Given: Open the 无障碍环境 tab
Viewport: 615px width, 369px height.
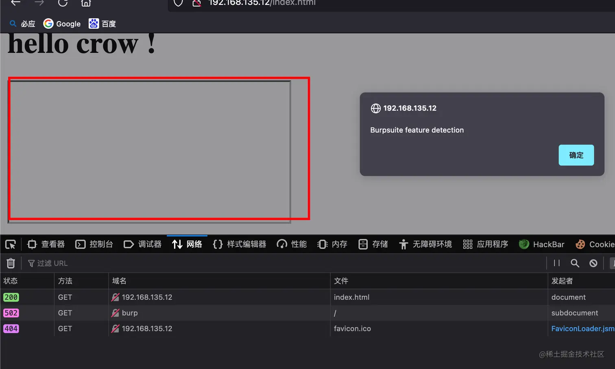Looking at the screenshot, I should pos(425,244).
